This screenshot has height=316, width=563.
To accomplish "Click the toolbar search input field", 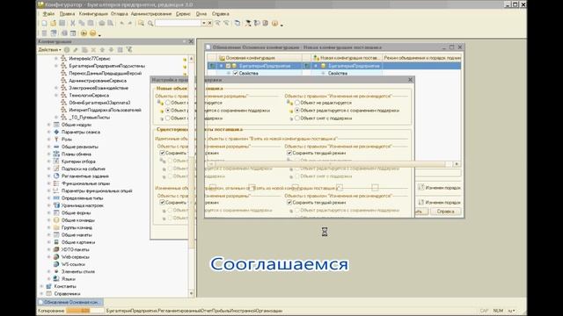I will (178, 23).
